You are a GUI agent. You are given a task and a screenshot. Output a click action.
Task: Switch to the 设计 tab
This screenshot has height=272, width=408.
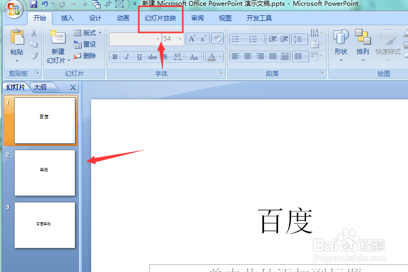95,18
